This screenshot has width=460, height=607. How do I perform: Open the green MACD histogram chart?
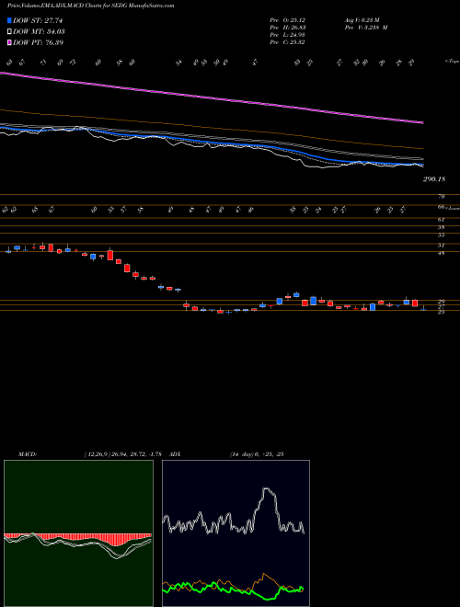[x=78, y=533]
